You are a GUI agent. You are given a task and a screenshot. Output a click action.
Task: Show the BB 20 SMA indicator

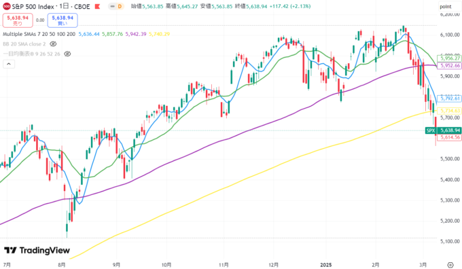click(53, 44)
